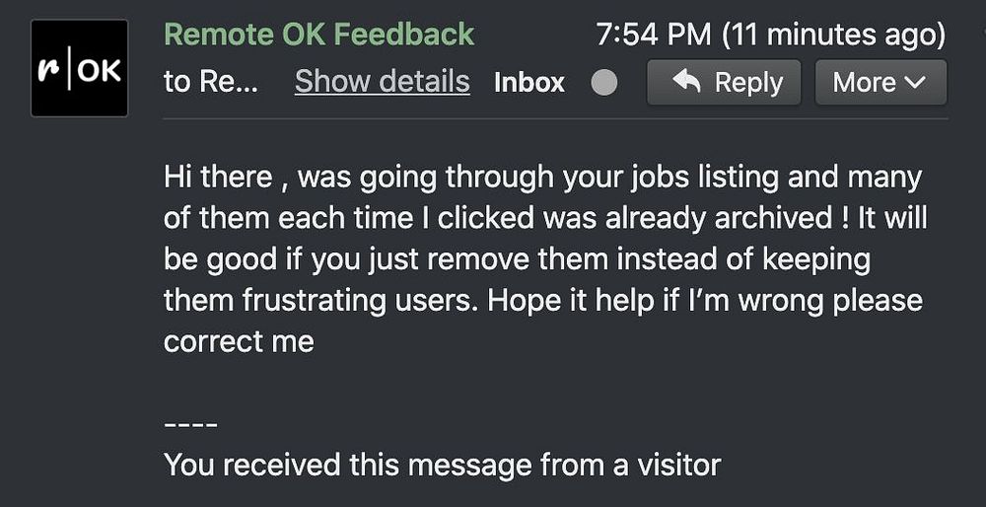Click the truncated 'to Re...' recipient
The width and height of the screenshot is (986, 507).
pos(210,82)
